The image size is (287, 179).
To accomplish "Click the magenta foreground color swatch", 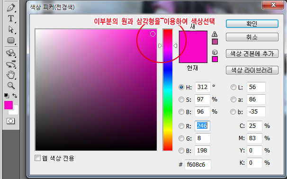I will pyautogui.click(x=9, y=105).
